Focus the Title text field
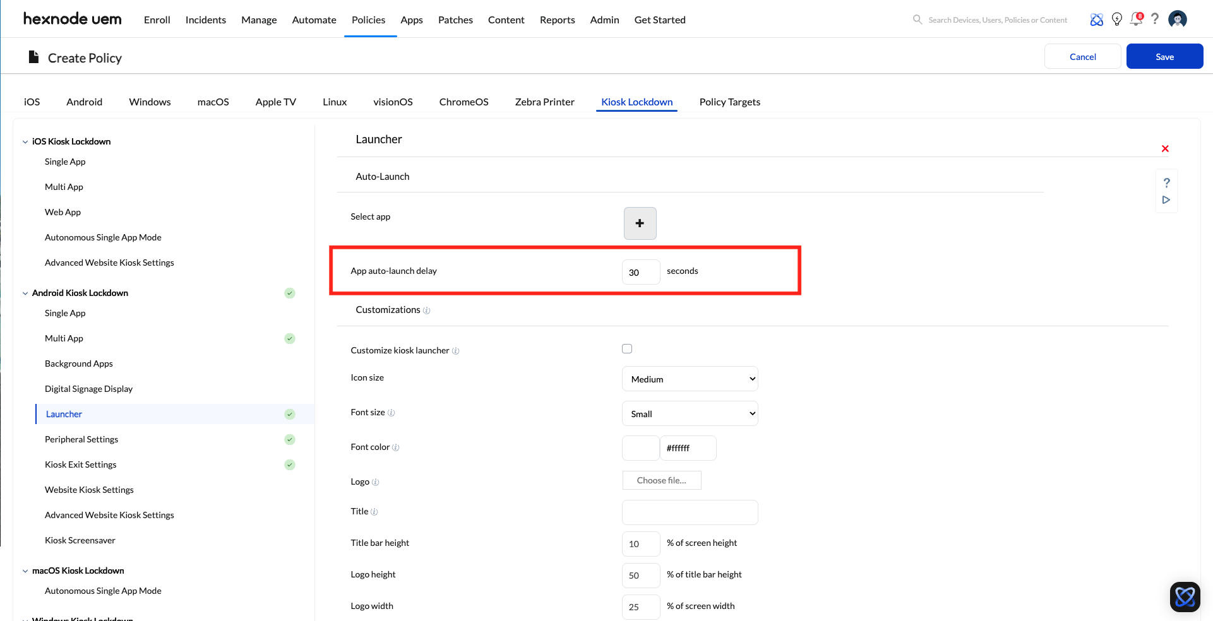Viewport: 1213px width, 621px height. tap(690, 512)
